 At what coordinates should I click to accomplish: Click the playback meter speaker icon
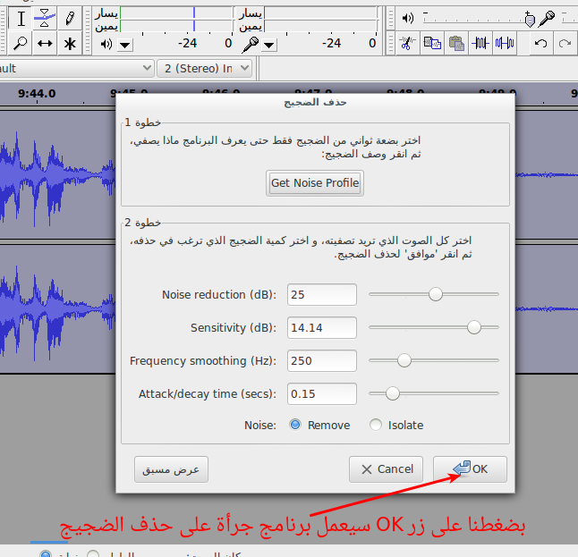tap(106, 44)
